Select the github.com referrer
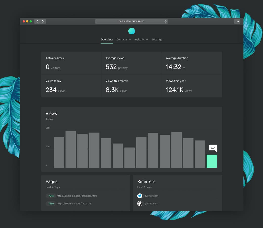The height and width of the screenshot is (228, 263). click(151, 204)
